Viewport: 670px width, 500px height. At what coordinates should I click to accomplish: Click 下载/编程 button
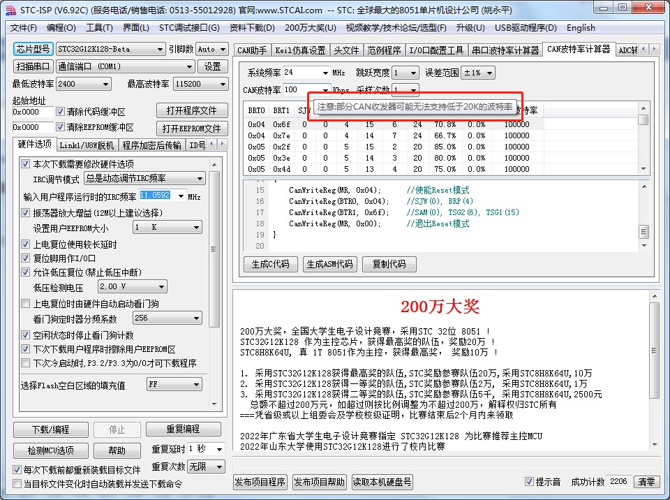tap(51, 429)
